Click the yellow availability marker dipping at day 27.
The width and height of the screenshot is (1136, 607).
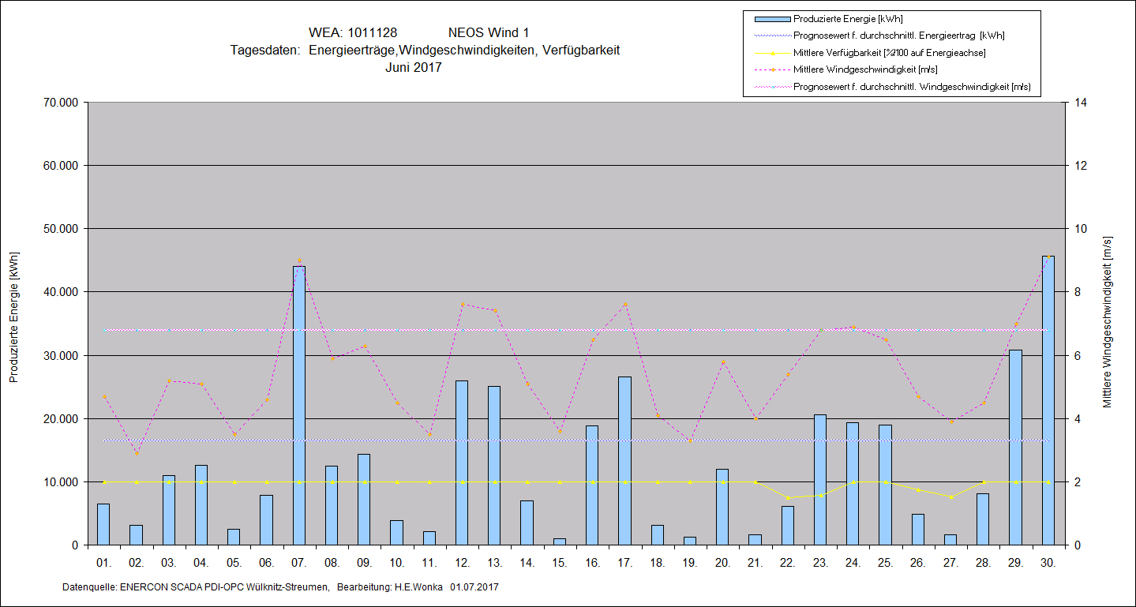tap(950, 496)
